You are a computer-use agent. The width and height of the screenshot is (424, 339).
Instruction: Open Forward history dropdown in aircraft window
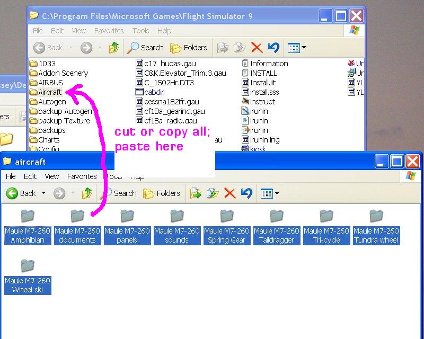point(73,193)
